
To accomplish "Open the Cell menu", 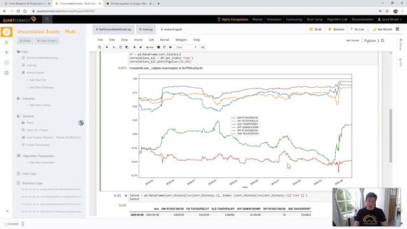I will pyautogui.click(x=151, y=39).
